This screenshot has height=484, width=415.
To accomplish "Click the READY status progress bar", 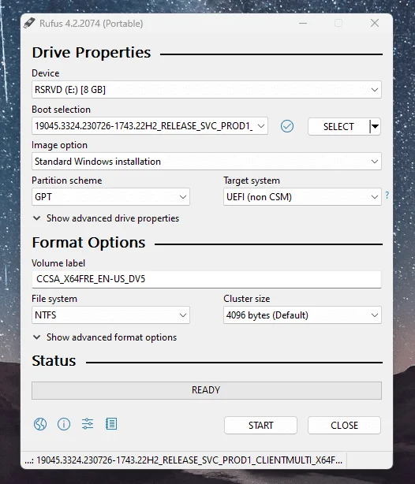I will point(207,390).
